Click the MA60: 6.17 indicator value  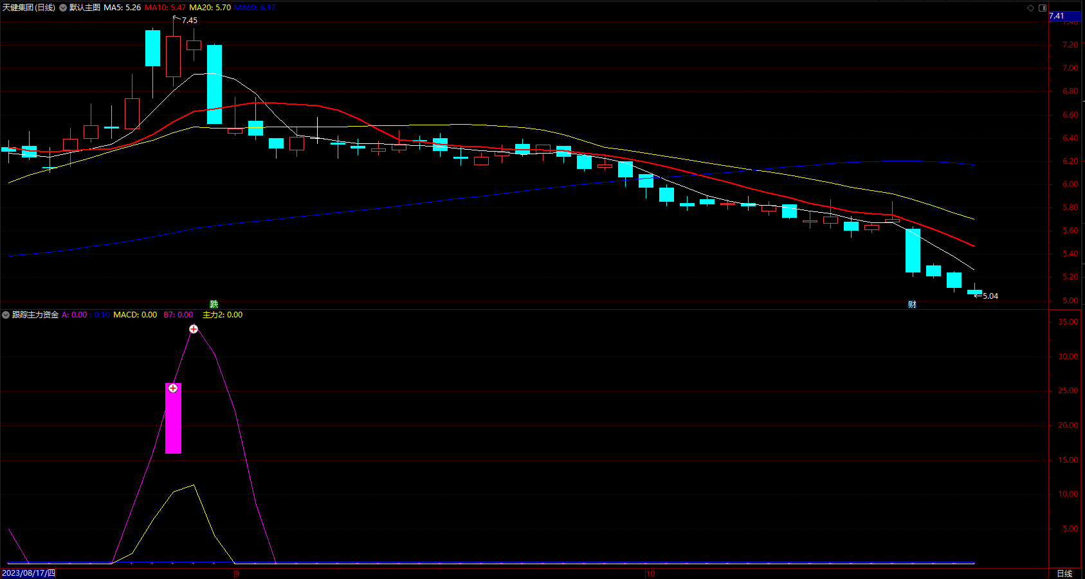(x=255, y=8)
